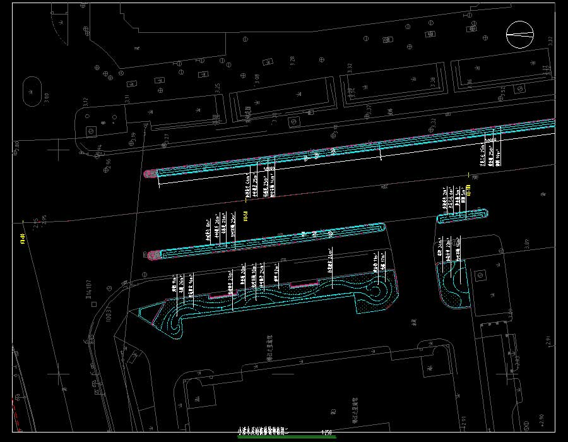The width and height of the screenshot is (568, 442).
Task: Click the north arrow compass symbol
Action: (x=520, y=34)
